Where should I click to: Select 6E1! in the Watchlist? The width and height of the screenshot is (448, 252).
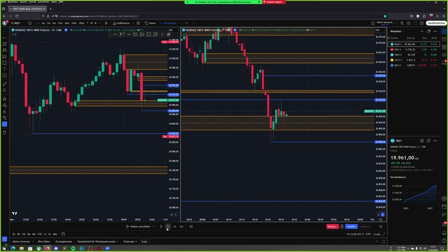(414, 65)
